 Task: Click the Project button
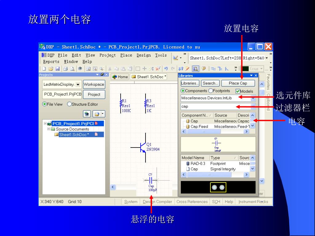(94, 94)
